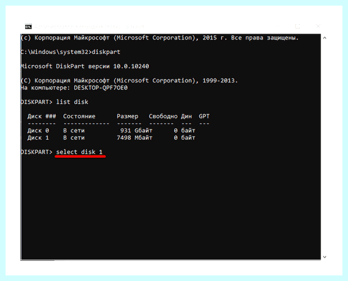Image resolution: width=348 pixels, height=281 pixels.
Task: Click the '7498 Мбайт' size value
Action: point(135,138)
